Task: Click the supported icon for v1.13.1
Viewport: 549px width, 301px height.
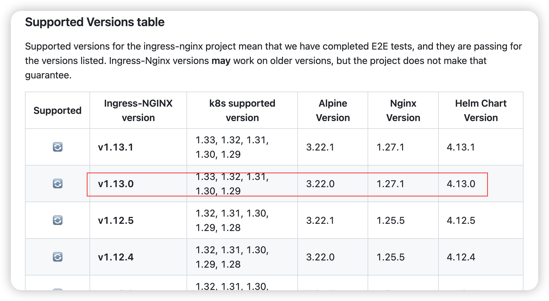Action: pyautogui.click(x=57, y=147)
